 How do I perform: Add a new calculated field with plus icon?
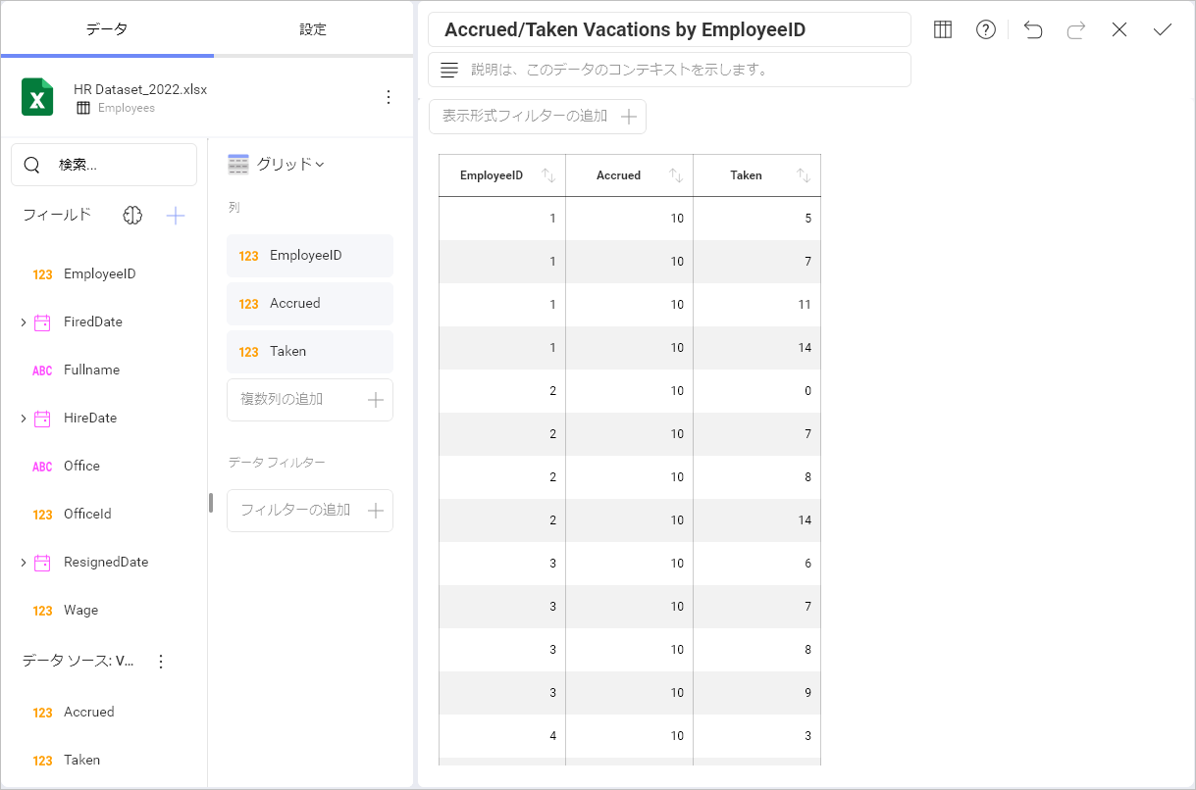[176, 216]
